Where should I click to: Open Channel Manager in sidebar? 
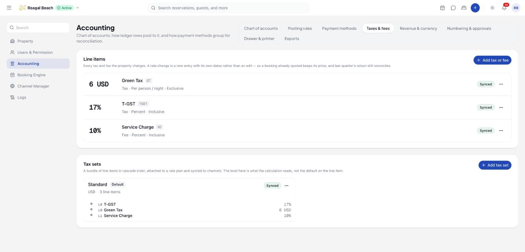pyautogui.click(x=38, y=86)
